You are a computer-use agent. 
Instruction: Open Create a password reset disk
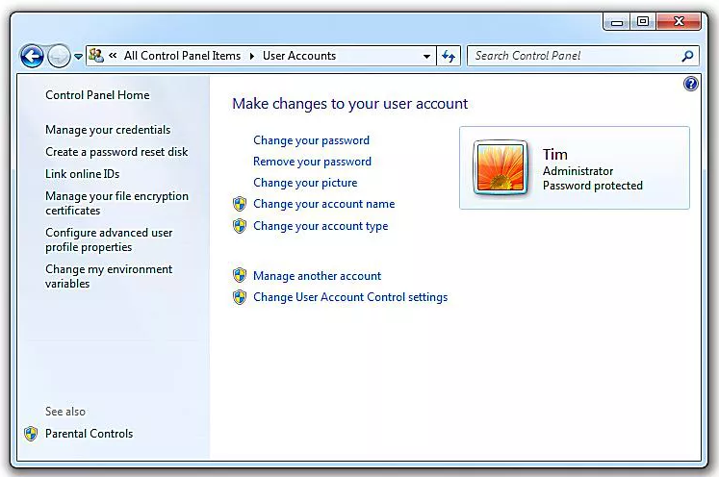(x=116, y=152)
